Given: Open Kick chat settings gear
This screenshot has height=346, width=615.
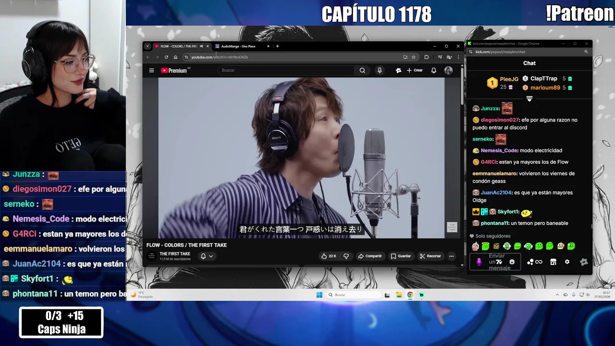Looking at the screenshot, I should click(567, 262).
